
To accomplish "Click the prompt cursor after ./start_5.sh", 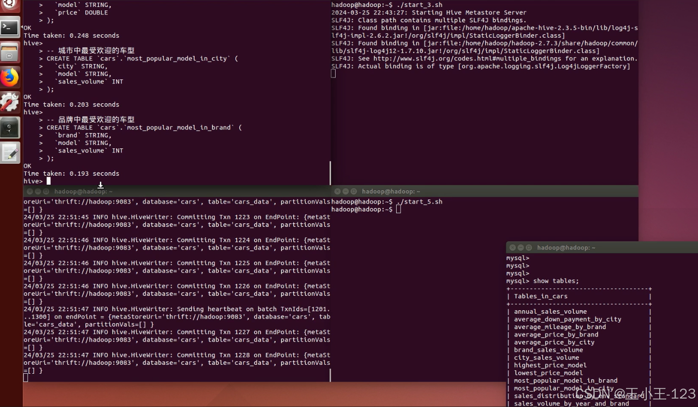I will [399, 209].
